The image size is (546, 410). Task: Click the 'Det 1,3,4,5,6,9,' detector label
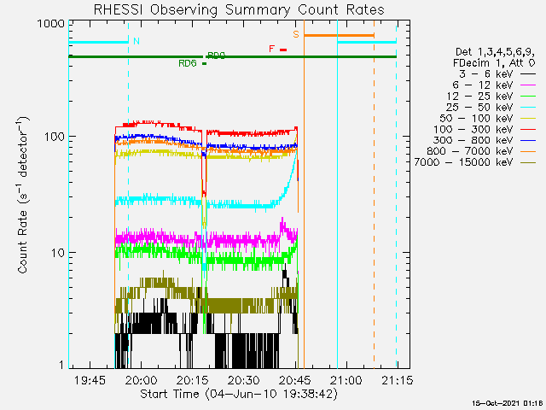tap(495, 52)
